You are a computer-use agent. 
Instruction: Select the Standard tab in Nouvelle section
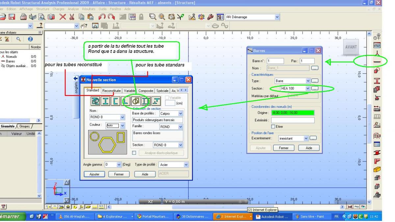click(92, 90)
